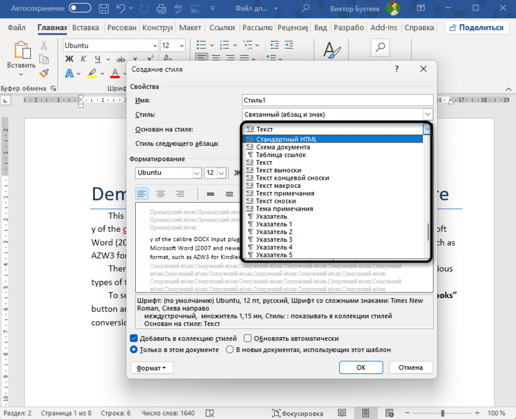Viewport: 516px width, 419px height.
Task: Open the Формат dropdown menu
Action: tap(151, 368)
